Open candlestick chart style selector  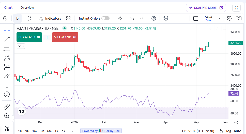pos(29,18)
